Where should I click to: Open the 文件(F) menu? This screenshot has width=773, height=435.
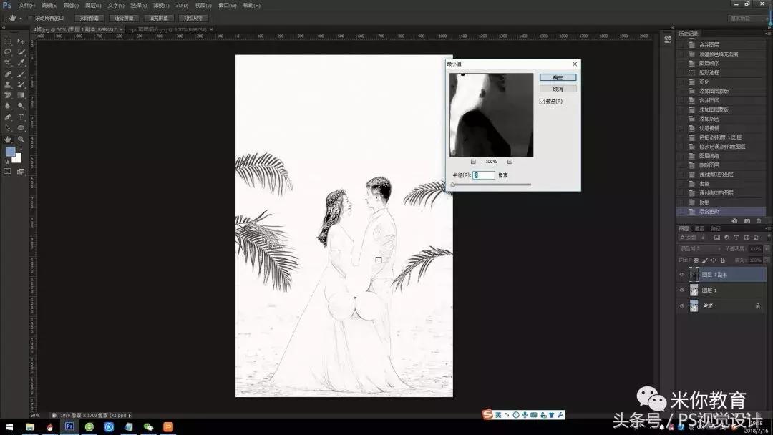pyautogui.click(x=26, y=5)
